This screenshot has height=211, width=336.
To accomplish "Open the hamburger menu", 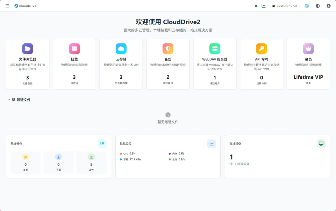I will click(7, 6).
